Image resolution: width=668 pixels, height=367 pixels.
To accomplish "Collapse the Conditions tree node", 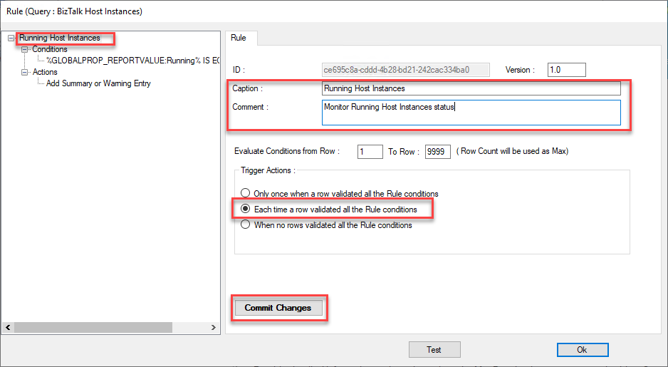I will pyautogui.click(x=26, y=50).
